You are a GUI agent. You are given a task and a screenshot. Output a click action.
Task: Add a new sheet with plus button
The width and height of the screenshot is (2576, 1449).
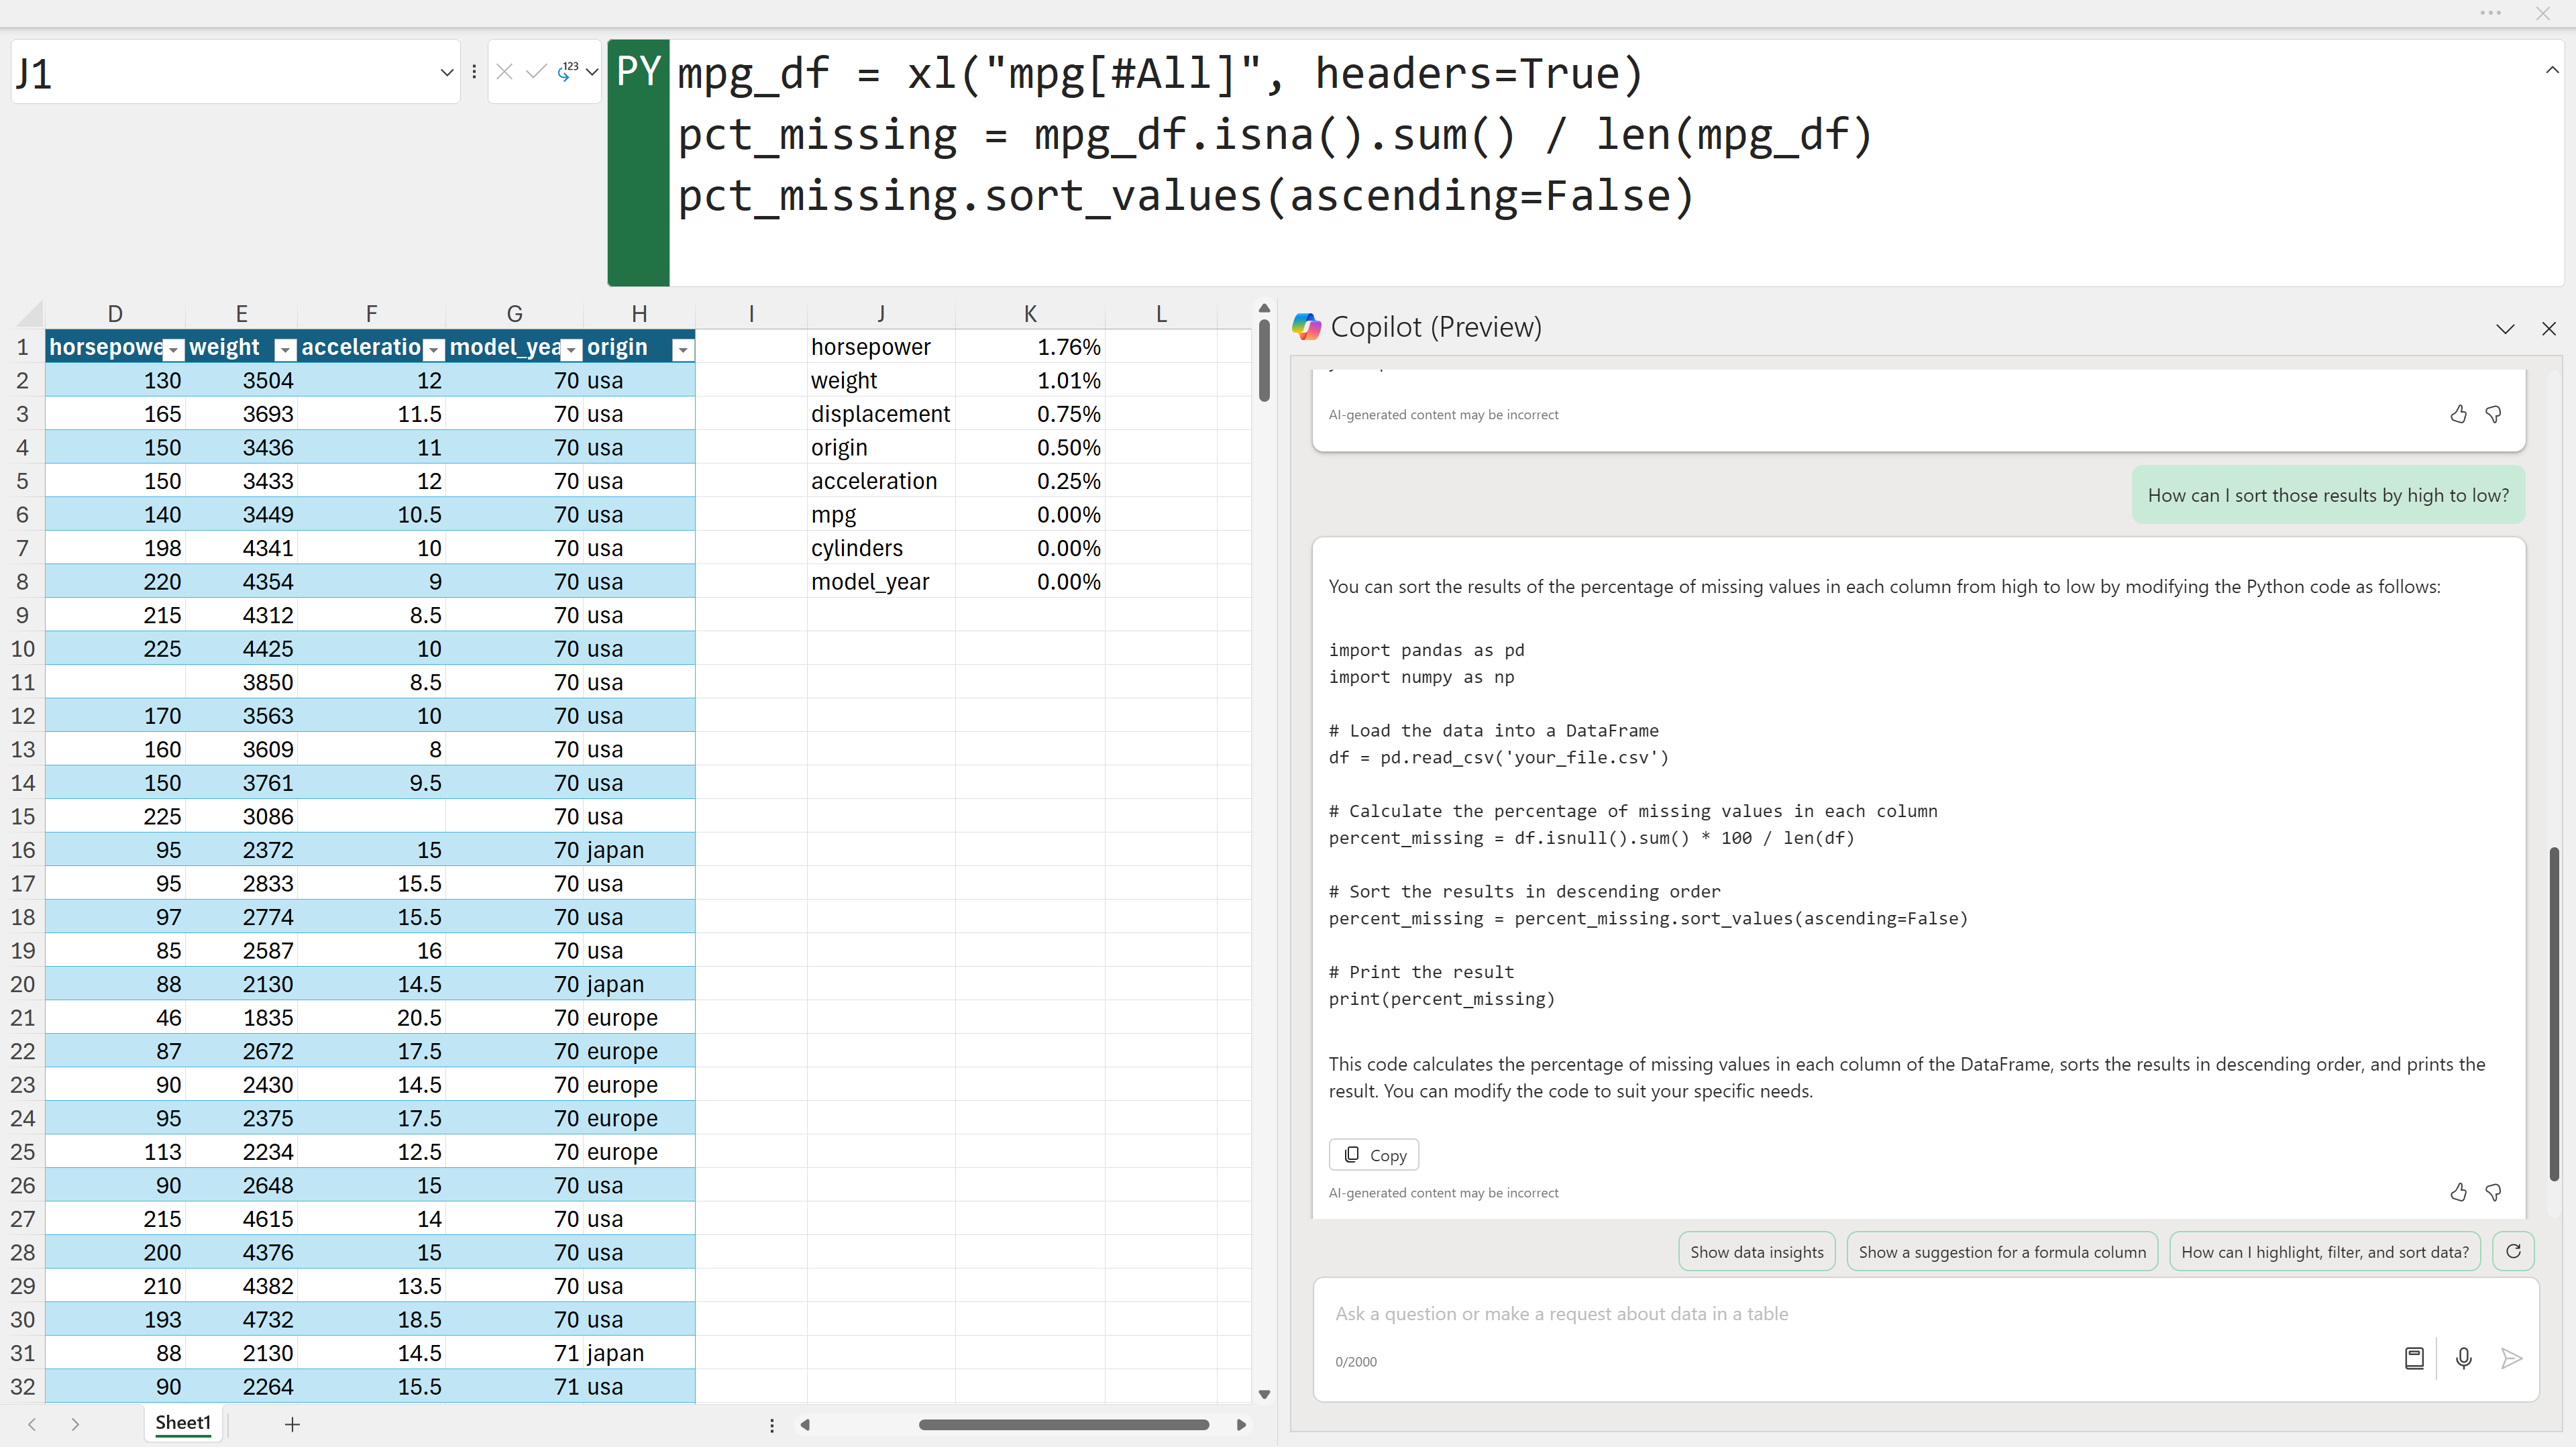coord(292,1425)
